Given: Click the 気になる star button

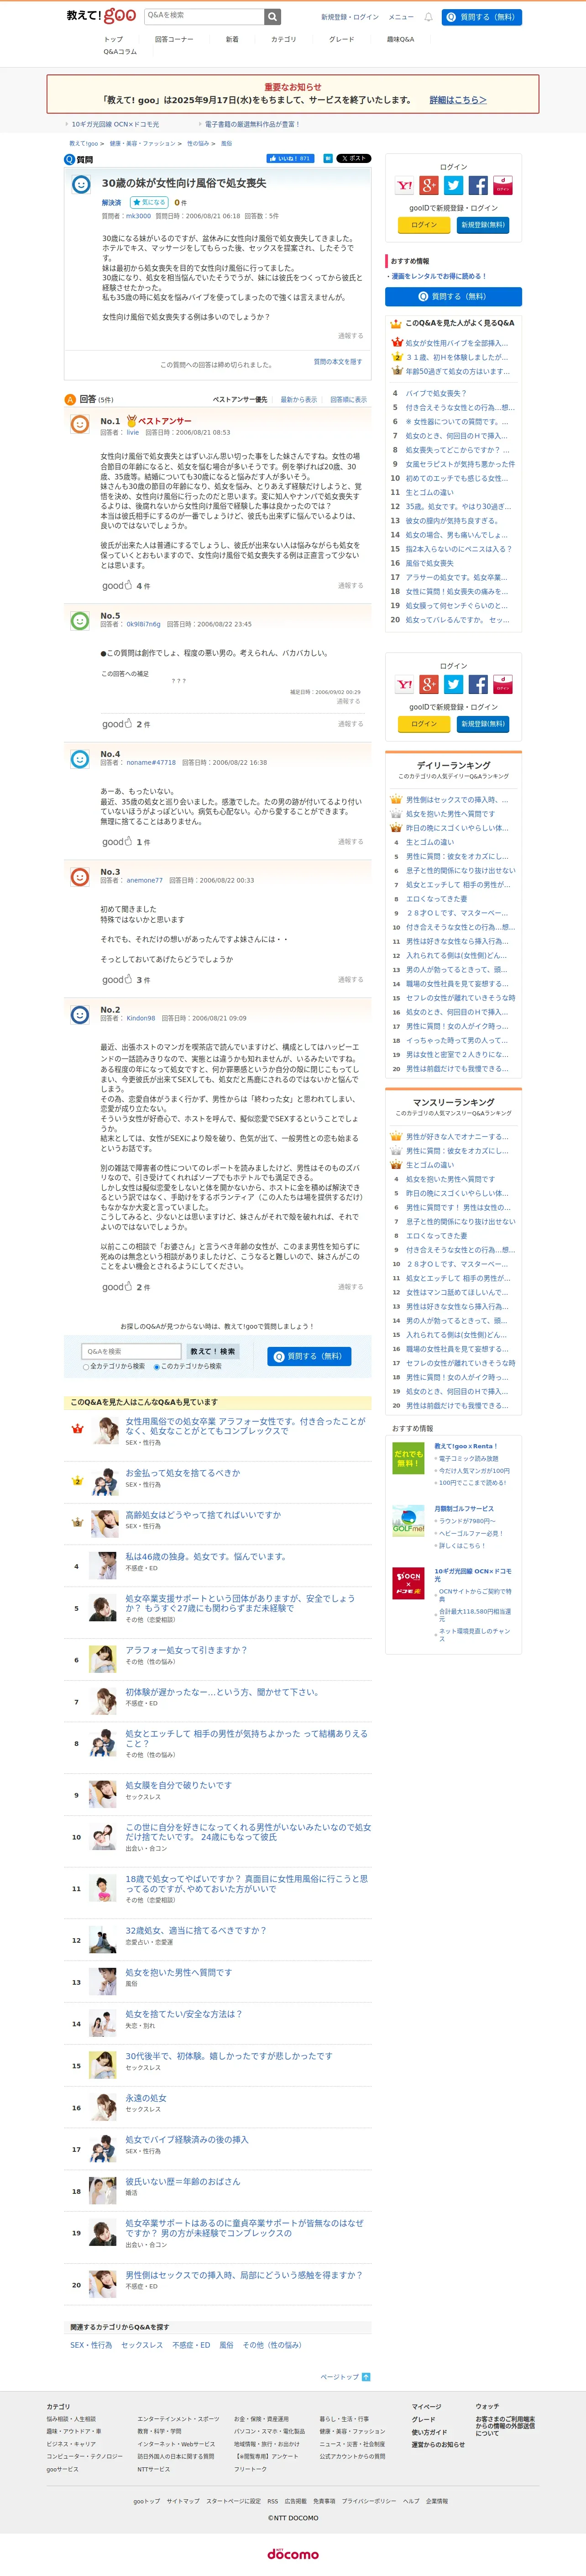Looking at the screenshot, I should pyautogui.click(x=149, y=202).
